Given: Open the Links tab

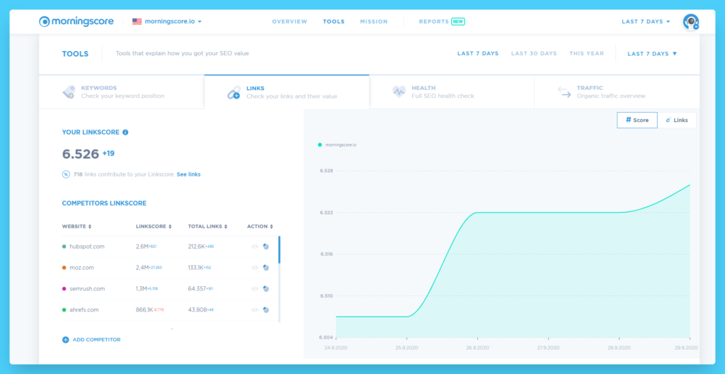Looking at the screenshot, I should tap(287, 91).
